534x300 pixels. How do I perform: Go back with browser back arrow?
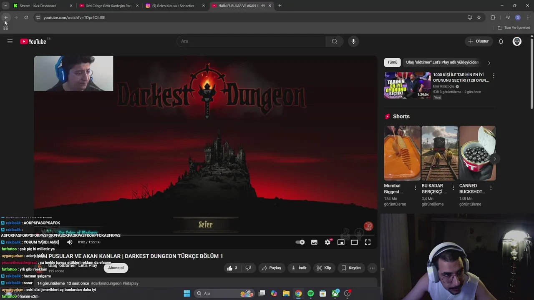[x=6, y=17]
